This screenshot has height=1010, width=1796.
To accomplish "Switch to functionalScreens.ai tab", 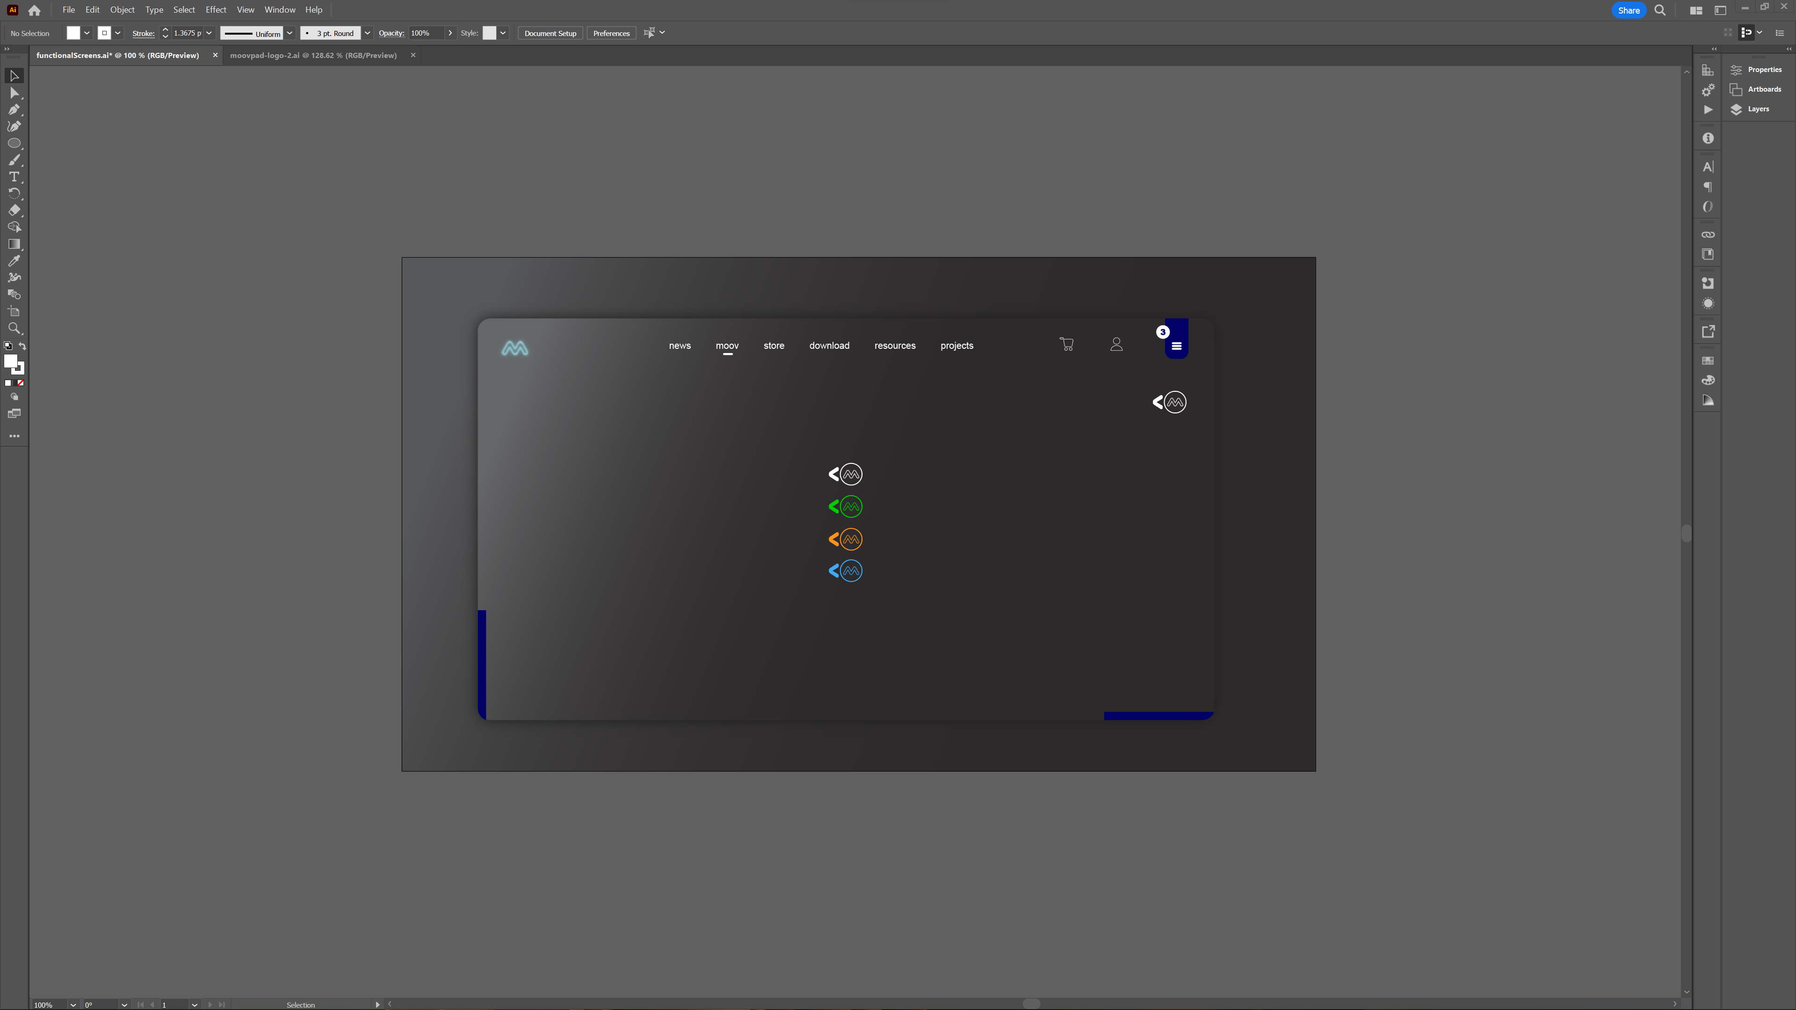I will tap(117, 55).
